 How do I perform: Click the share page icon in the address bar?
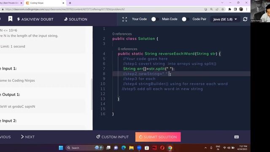(217, 9)
